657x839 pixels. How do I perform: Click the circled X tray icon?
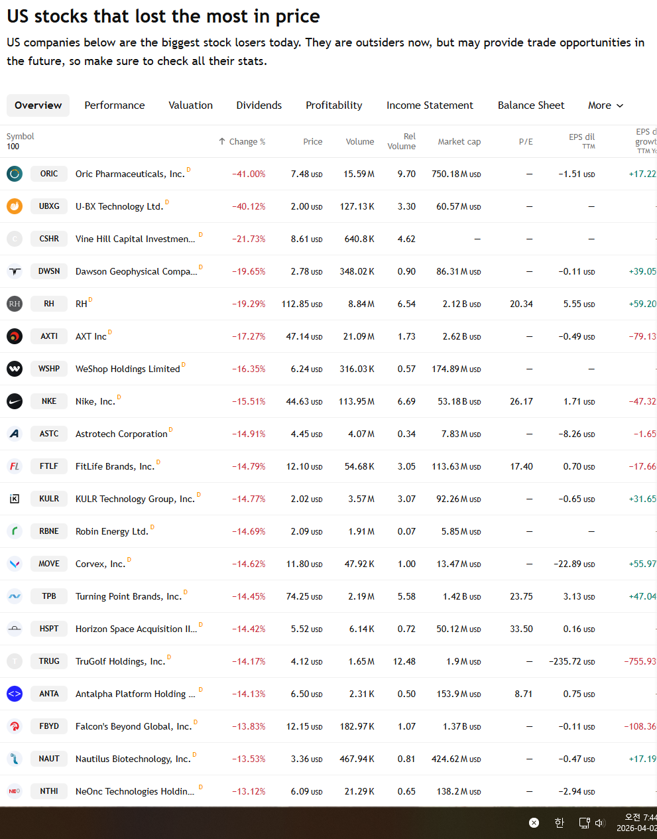pos(534,823)
